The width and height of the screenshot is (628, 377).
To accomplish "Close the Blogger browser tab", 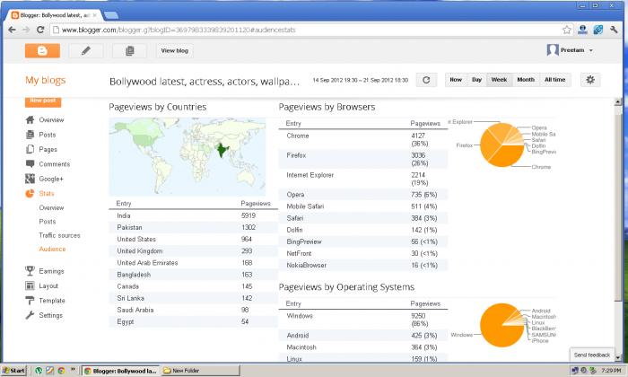I will pos(95,15).
